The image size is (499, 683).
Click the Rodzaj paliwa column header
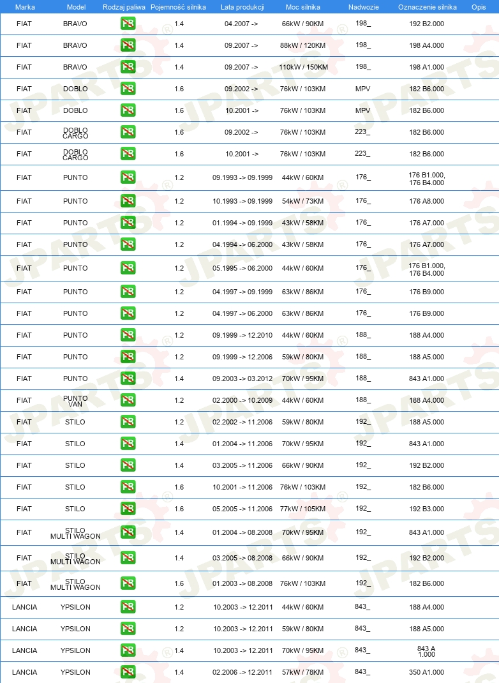pyautogui.click(x=124, y=7)
